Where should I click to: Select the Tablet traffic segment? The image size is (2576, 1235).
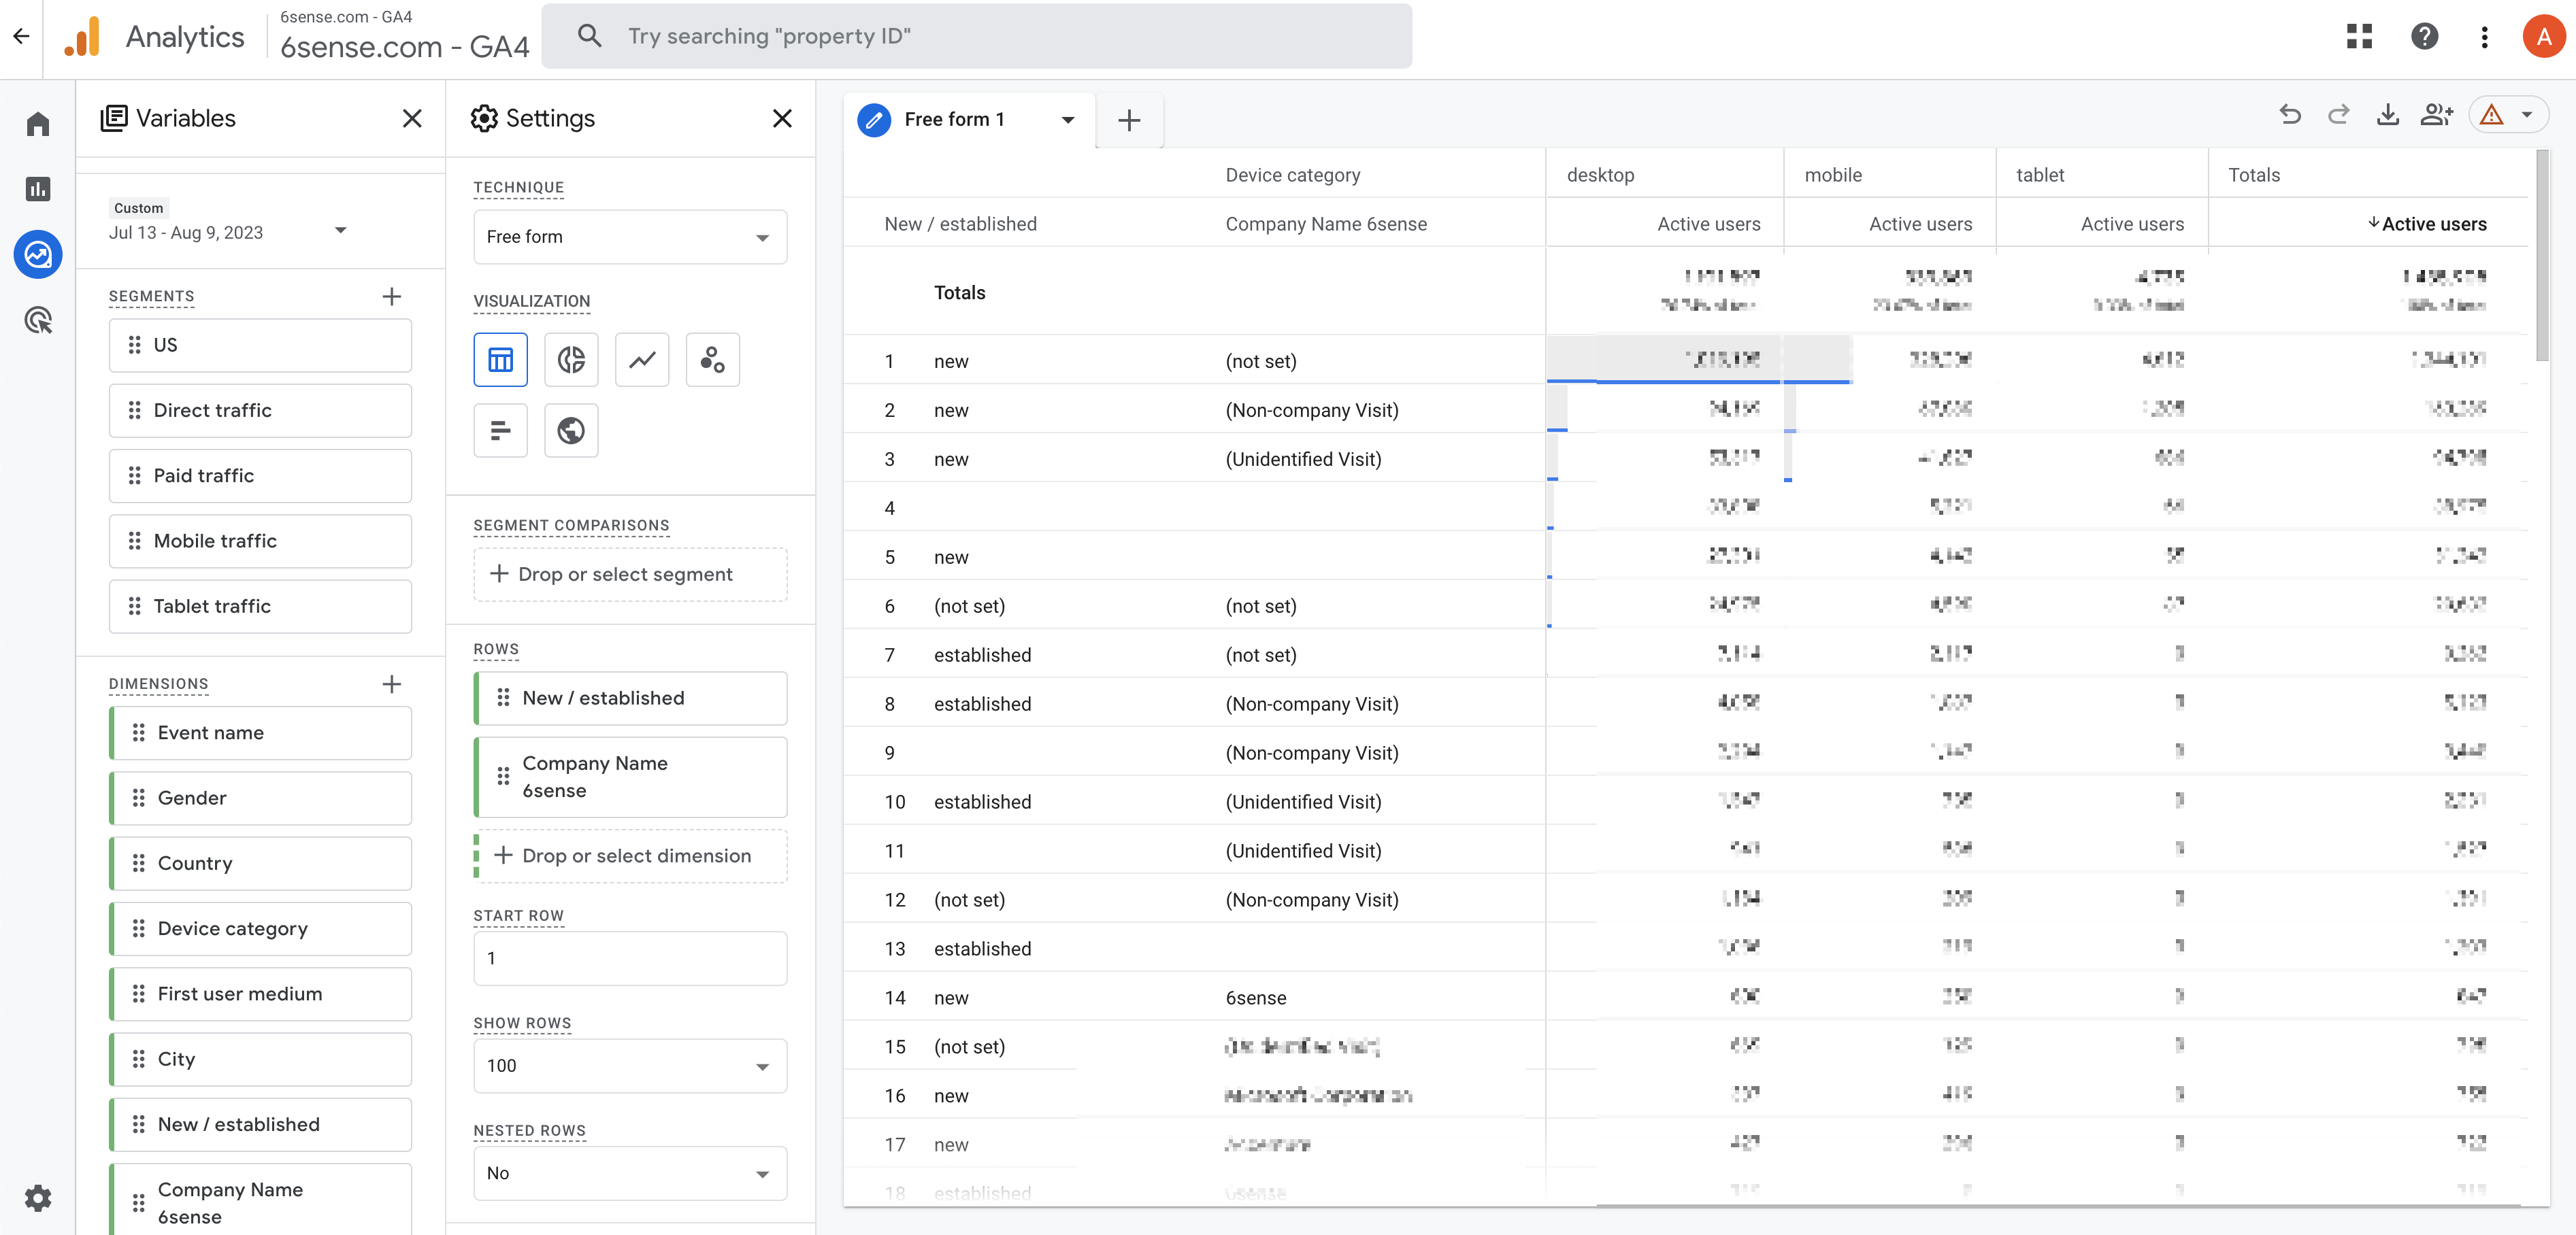click(x=260, y=607)
